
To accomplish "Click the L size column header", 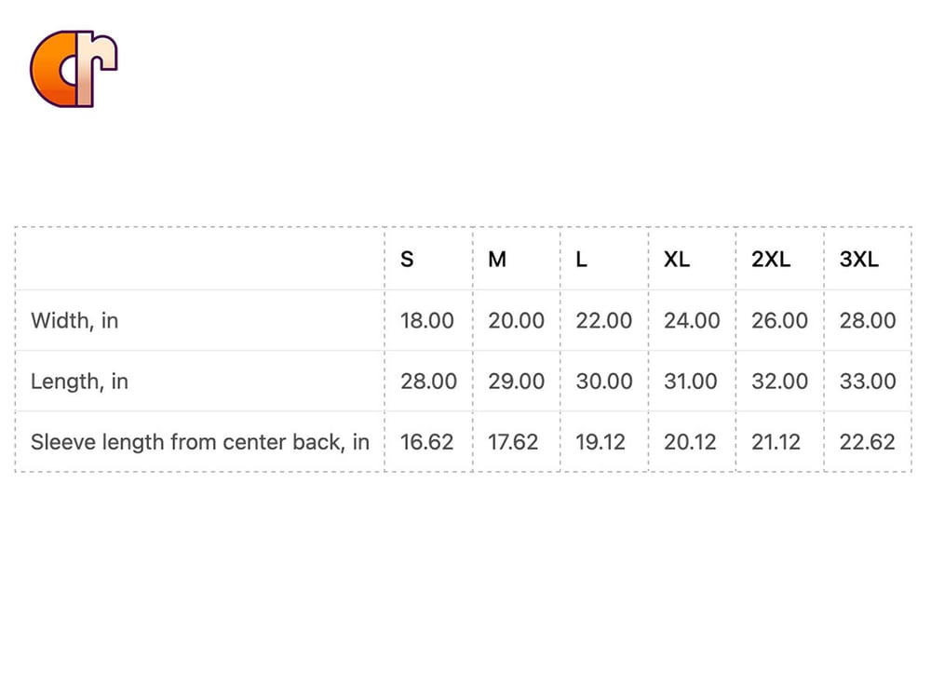I will 582,260.
